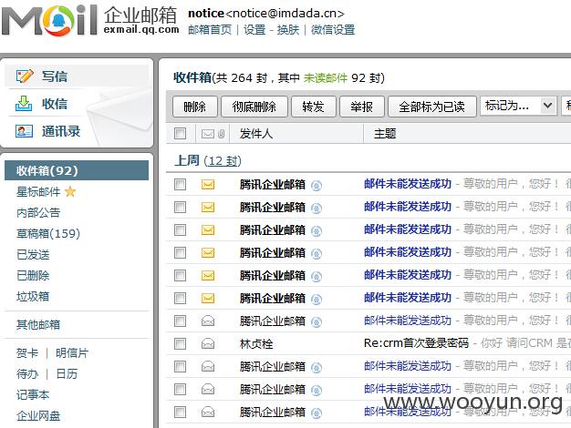The height and width of the screenshot is (428, 571).
Task: Click sender badge icon in fourth 腾讯企业邮箱 row
Action: pyautogui.click(x=317, y=253)
